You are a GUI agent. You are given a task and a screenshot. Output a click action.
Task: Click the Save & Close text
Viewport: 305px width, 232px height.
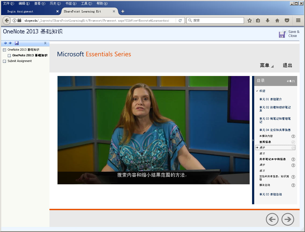click(x=294, y=34)
